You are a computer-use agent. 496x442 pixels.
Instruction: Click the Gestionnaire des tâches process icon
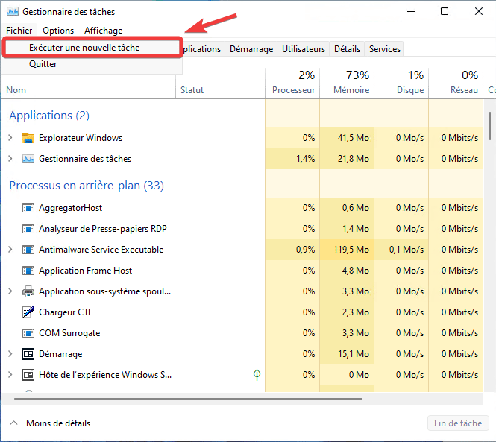(x=28, y=159)
